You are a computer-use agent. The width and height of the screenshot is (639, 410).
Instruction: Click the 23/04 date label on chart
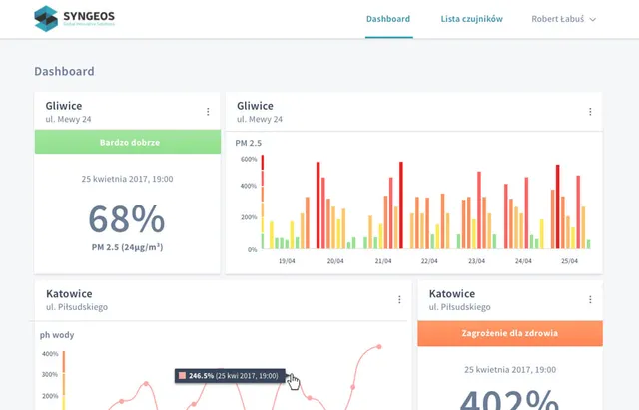(x=476, y=261)
